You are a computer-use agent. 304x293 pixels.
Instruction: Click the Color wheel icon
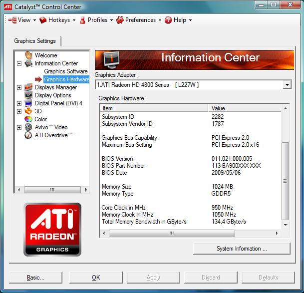pos(28,119)
